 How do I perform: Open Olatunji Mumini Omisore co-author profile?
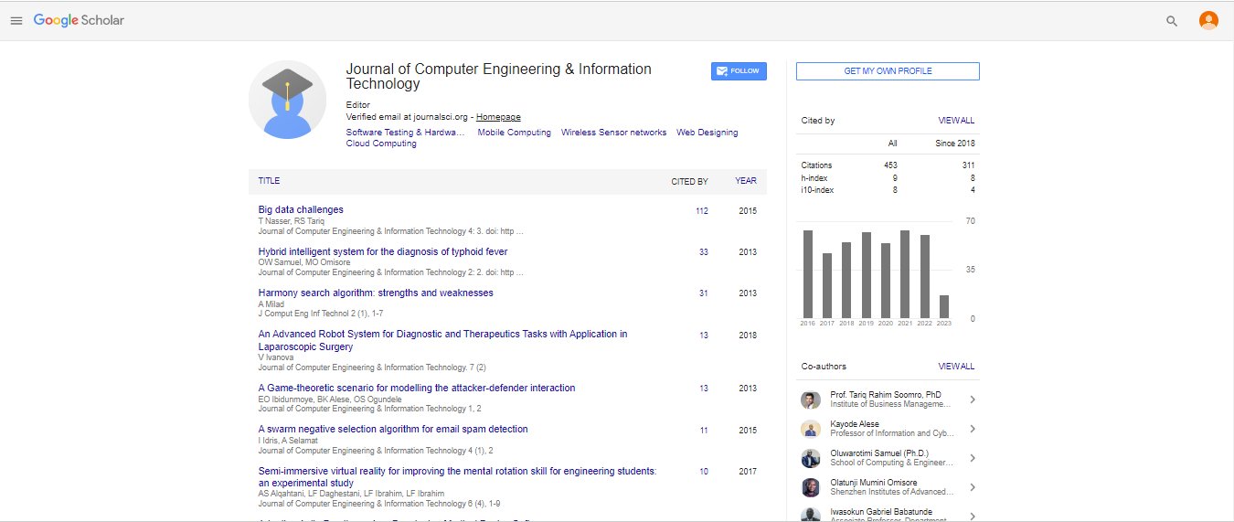[x=873, y=483]
